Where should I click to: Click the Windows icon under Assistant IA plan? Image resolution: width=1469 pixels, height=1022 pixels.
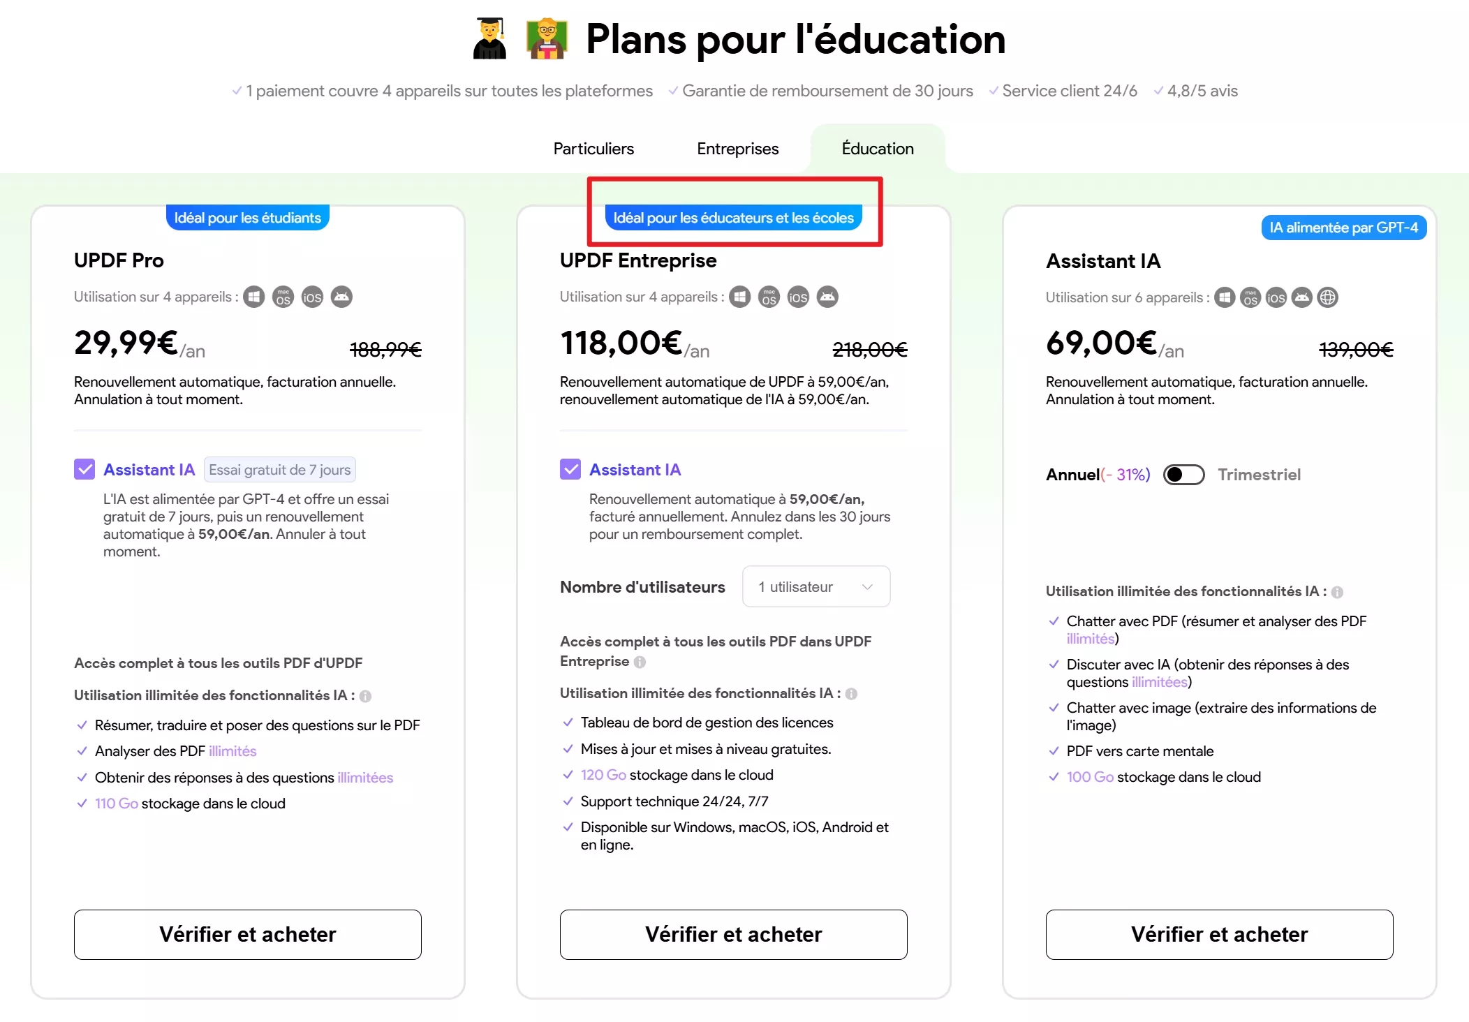coord(1224,297)
